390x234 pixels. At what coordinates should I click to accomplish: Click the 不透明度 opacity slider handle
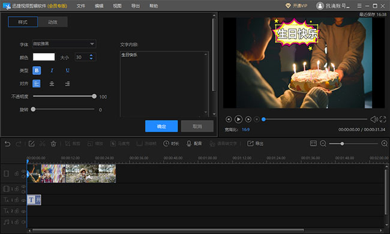pyautogui.click(x=94, y=96)
